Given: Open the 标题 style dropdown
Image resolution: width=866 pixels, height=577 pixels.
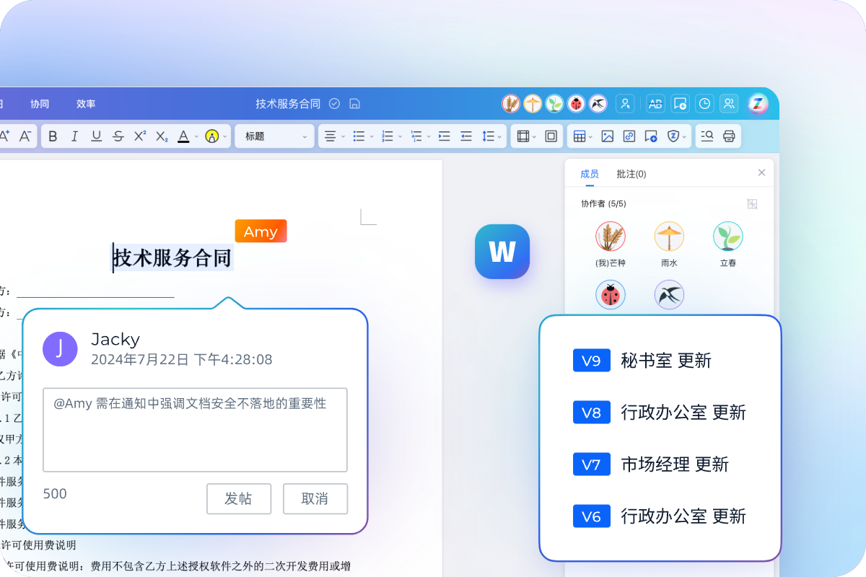Looking at the screenshot, I should coord(274,136).
